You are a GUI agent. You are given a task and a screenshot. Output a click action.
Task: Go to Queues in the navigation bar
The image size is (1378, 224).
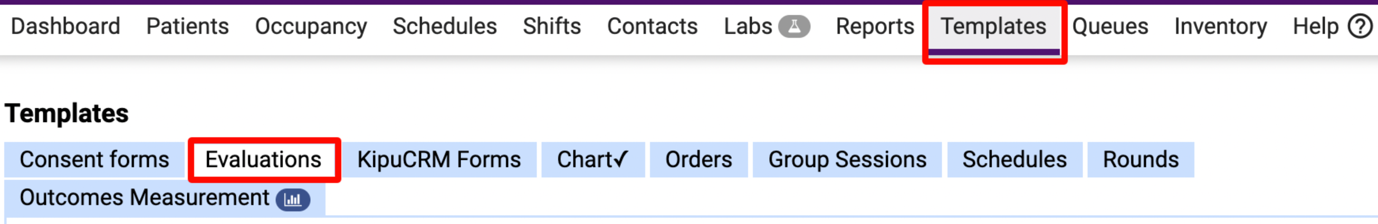pyautogui.click(x=1110, y=27)
